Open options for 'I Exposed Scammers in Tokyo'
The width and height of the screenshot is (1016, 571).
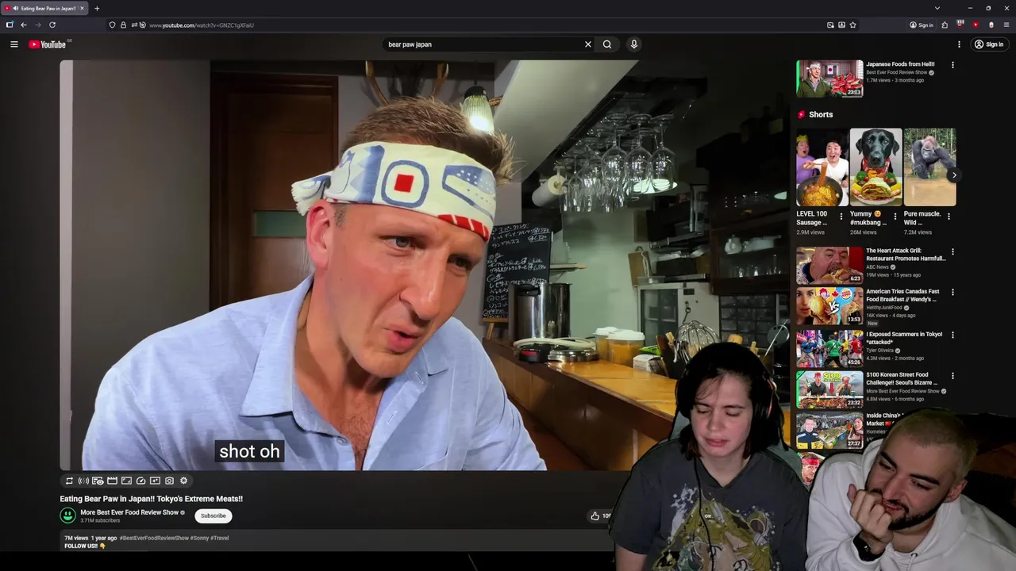(x=952, y=335)
